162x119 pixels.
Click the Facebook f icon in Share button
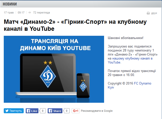pyautogui.click(x=50, y=111)
